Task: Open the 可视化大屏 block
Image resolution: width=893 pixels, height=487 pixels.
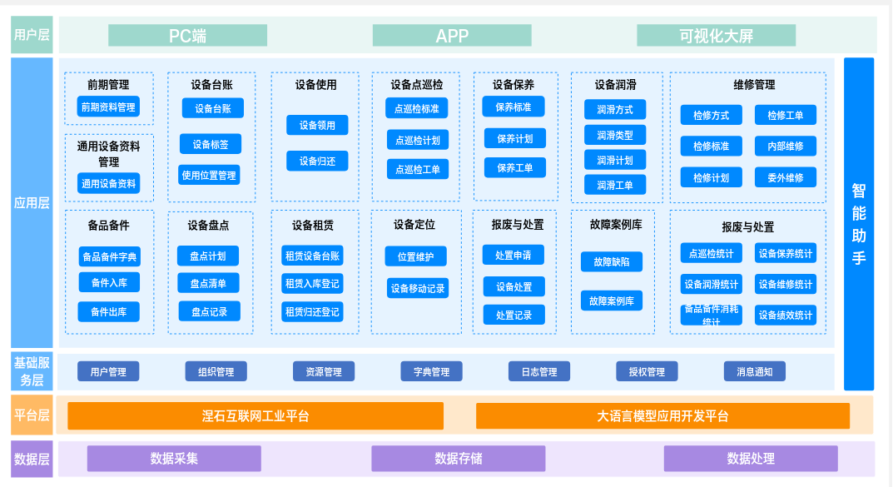Action: 716,36
